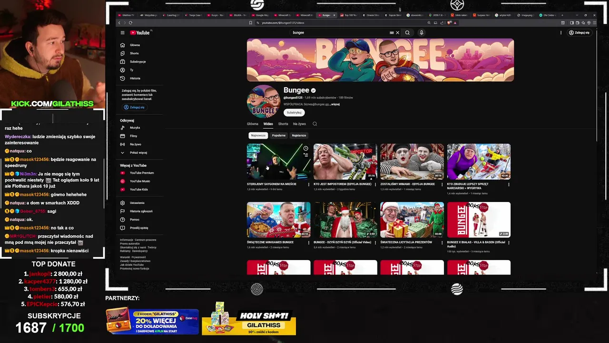Expand channel description with ...więcej
Viewport: 609px width, 343px height.
tap(334, 104)
